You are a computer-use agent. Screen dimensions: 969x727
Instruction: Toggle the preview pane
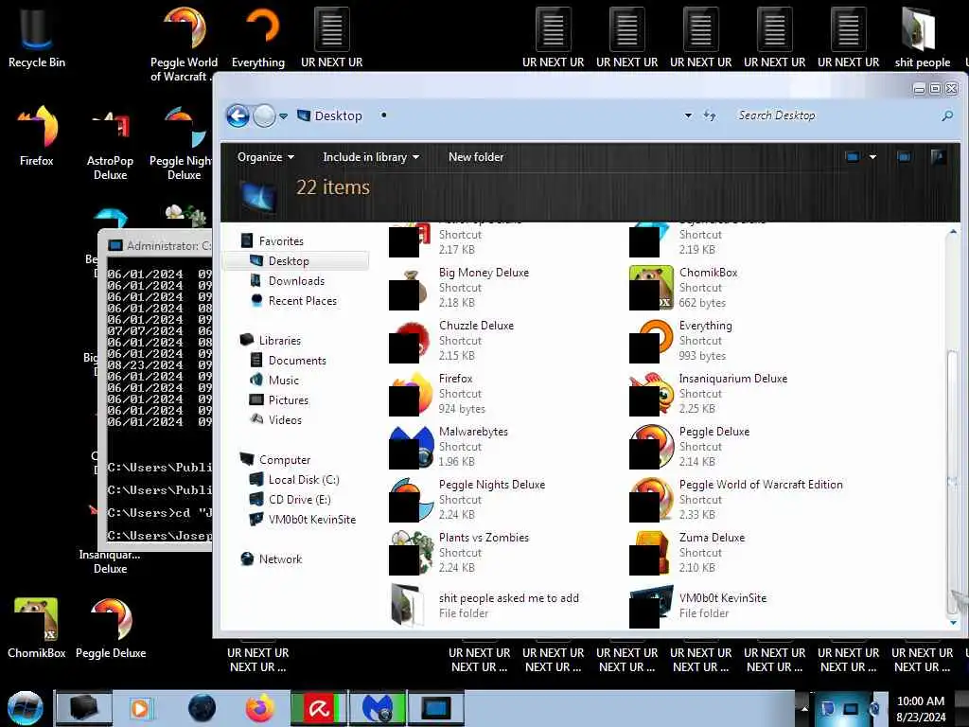(904, 157)
